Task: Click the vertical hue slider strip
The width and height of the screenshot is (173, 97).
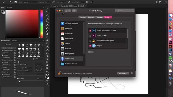Action: point(42,24)
